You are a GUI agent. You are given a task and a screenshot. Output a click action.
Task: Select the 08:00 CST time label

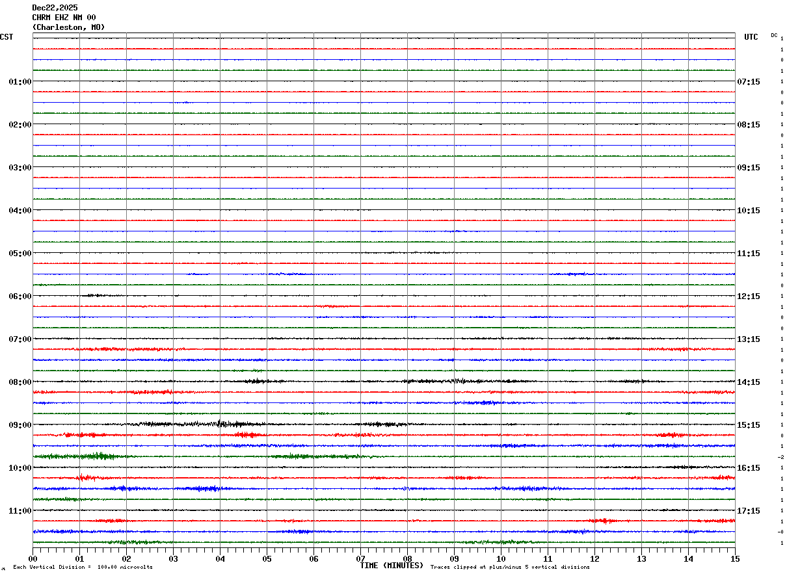click(x=20, y=382)
